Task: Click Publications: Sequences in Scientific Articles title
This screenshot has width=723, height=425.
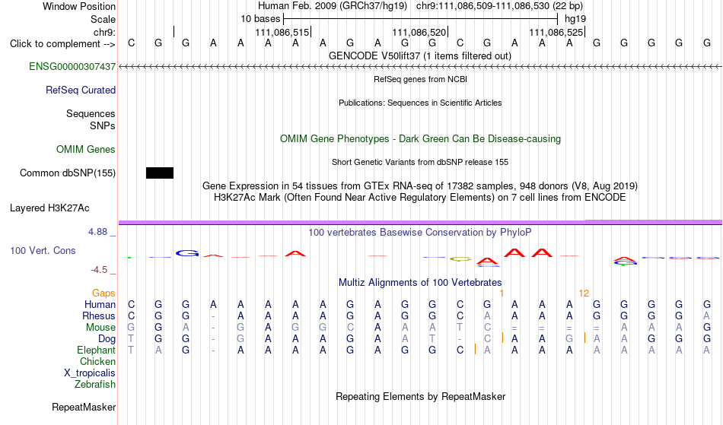Action: 420,103
